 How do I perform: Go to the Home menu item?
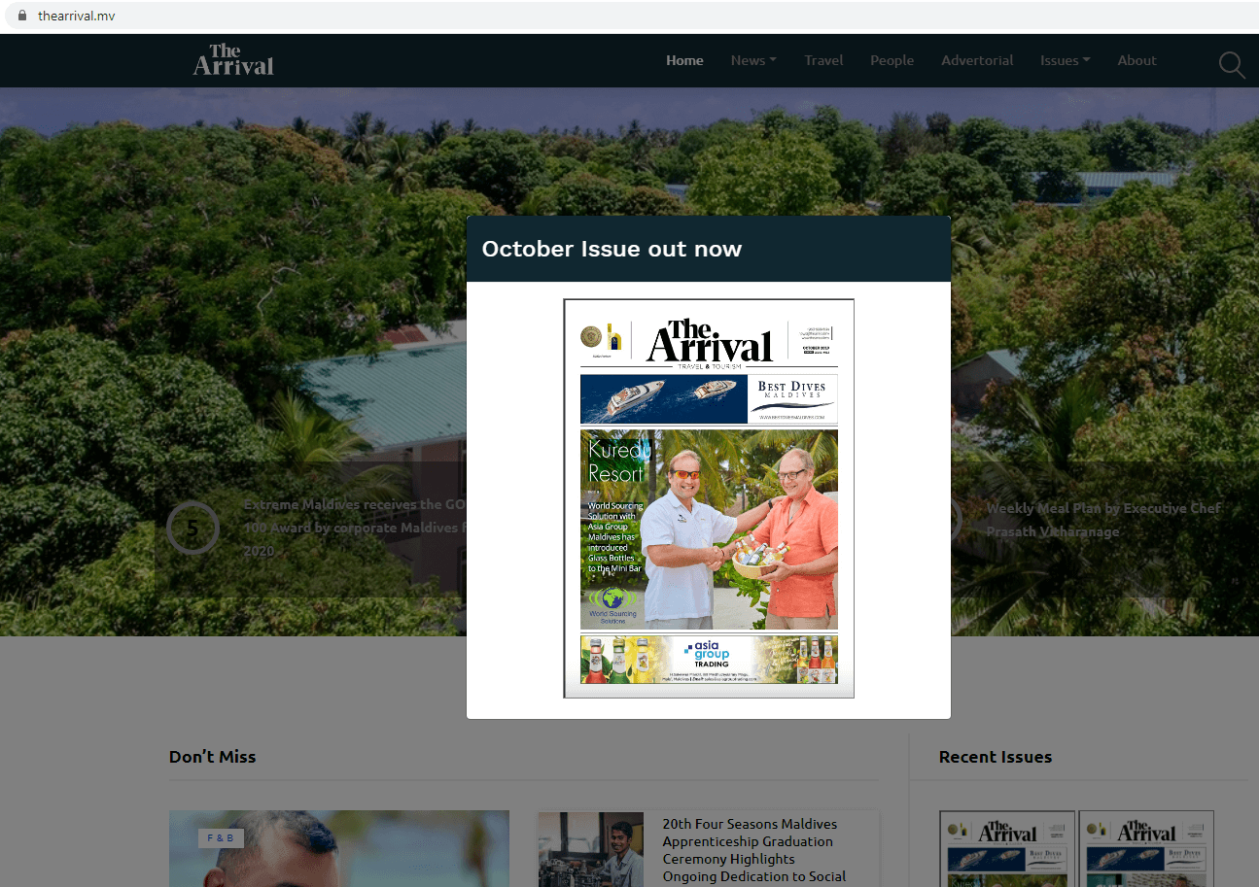click(x=684, y=60)
